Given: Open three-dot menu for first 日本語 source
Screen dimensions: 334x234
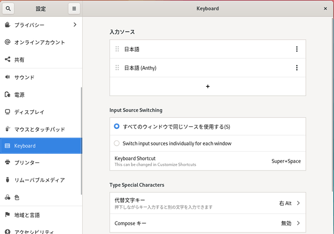Looking at the screenshot, I should [x=297, y=49].
